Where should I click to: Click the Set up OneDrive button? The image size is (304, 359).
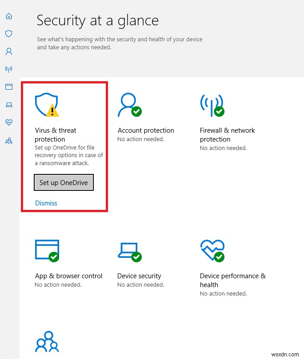point(64,182)
